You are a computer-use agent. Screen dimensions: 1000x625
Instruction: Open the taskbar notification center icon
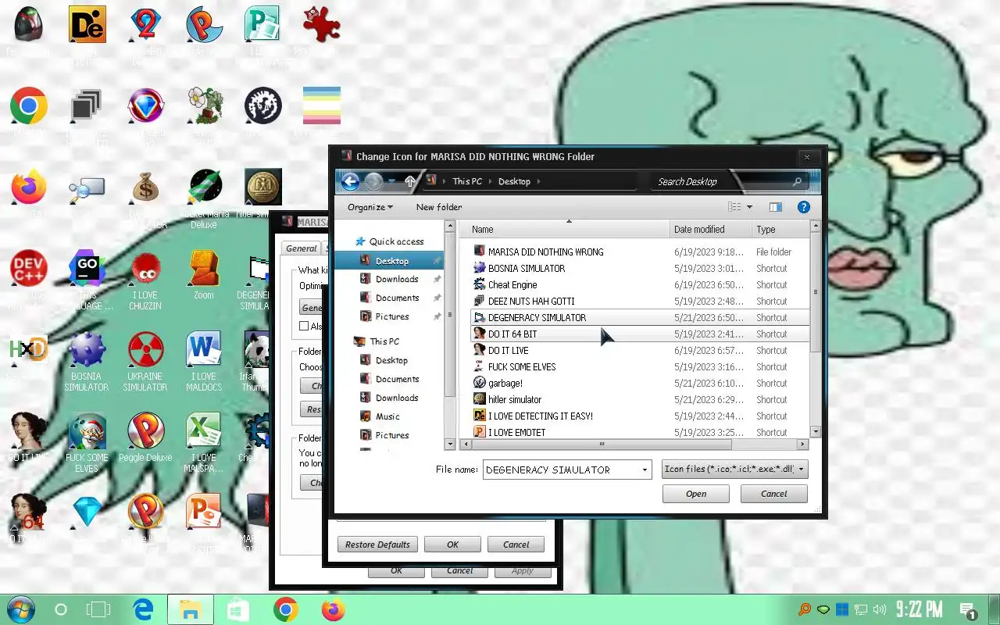coord(968,610)
